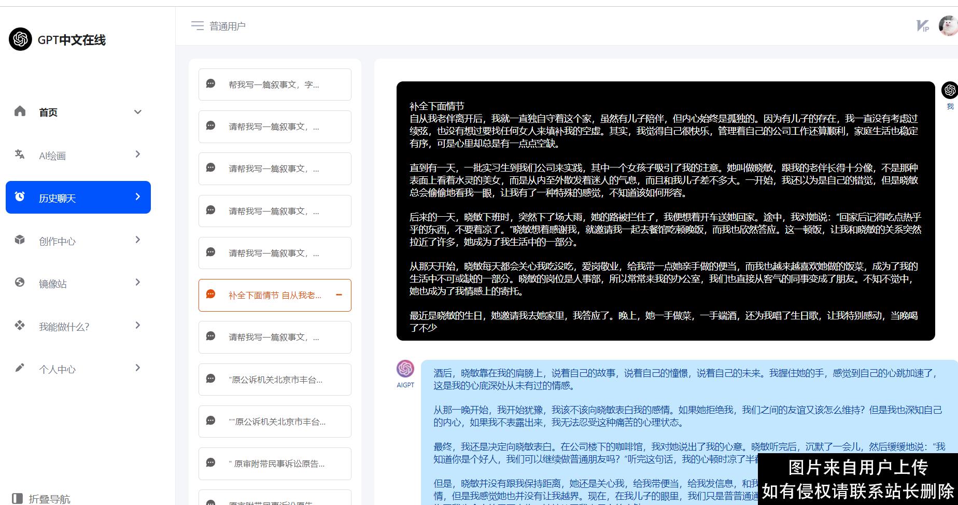Click the clock icon on 历史聊天
The width and height of the screenshot is (958, 505).
tap(20, 197)
